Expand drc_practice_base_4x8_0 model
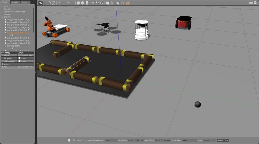The height and width of the screenshot is (144, 259). (6, 27)
